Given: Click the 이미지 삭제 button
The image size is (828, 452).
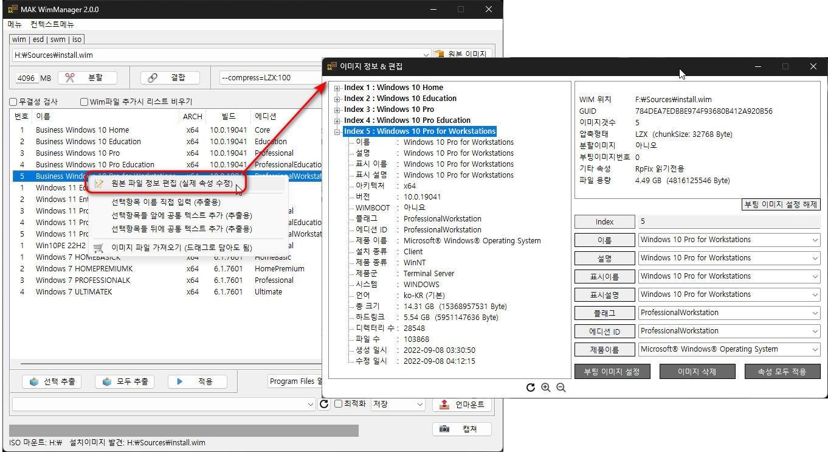Looking at the screenshot, I should coord(697,371).
